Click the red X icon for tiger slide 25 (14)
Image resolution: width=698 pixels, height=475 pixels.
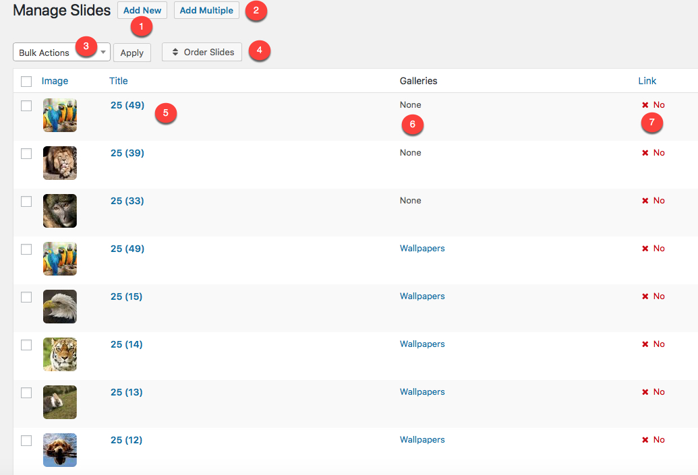(645, 344)
